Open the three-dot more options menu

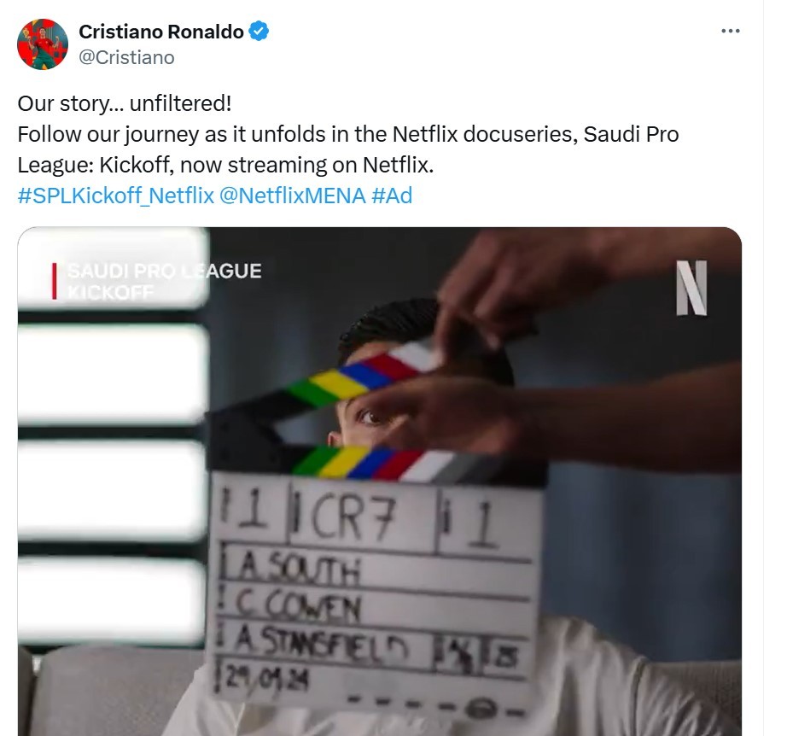731,31
